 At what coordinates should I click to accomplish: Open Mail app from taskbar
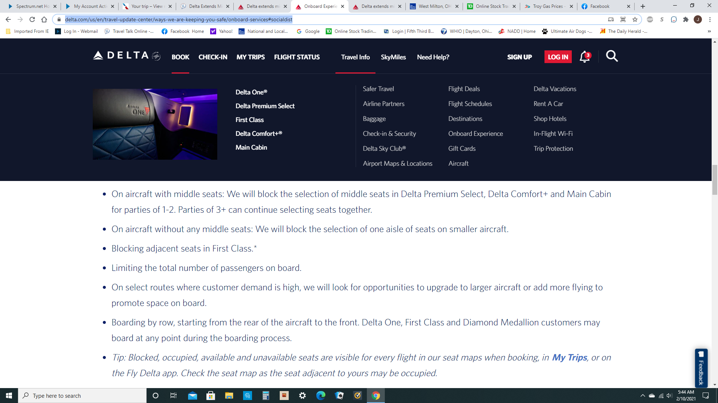192,396
